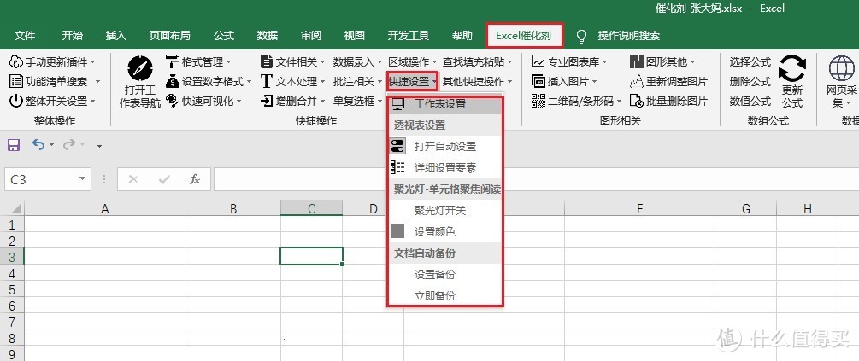Switch to the 帮助 ribbon tab

(462, 36)
